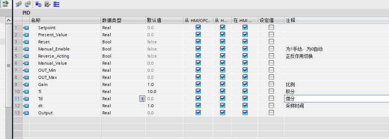The image size is (389, 139).
Task: Select the OUT_Min name cell
Action: pos(65,71)
